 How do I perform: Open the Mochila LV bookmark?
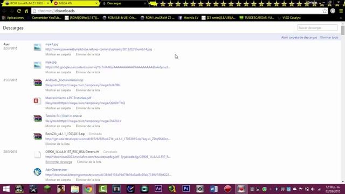(x=188, y=18)
